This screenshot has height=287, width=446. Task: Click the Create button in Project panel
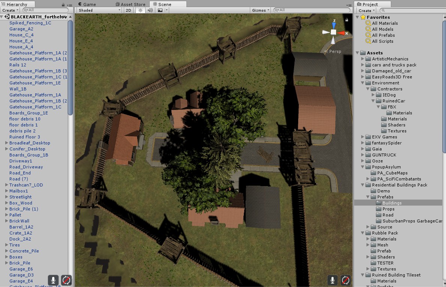[366, 11]
